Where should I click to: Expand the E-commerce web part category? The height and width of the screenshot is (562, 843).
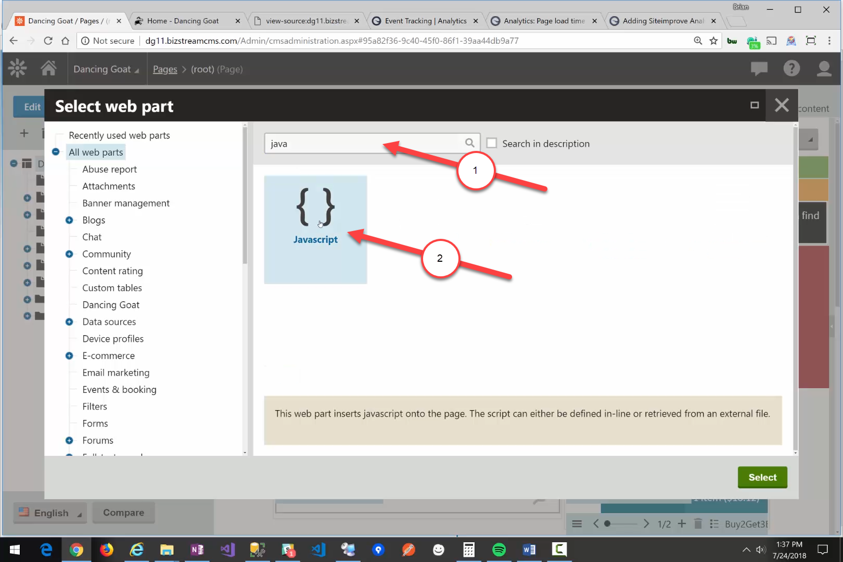point(69,355)
